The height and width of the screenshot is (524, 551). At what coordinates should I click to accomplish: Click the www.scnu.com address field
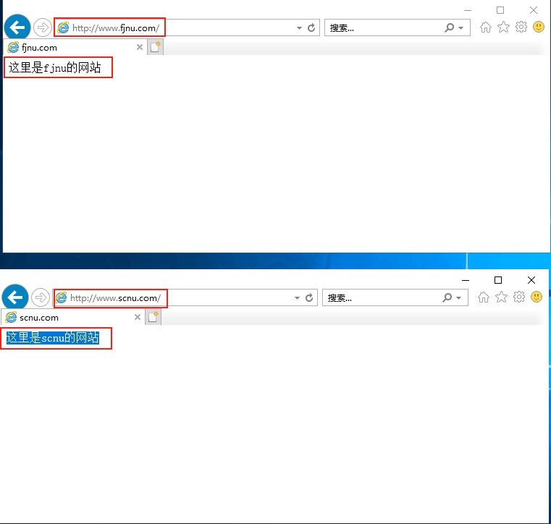(185, 297)
